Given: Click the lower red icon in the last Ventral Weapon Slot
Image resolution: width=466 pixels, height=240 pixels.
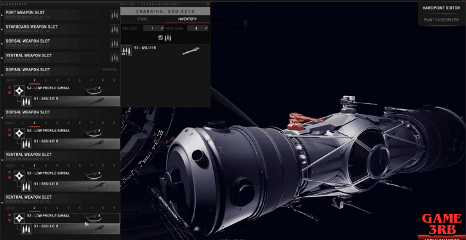Looking at the screenshot, I should [x=9, y=220].
